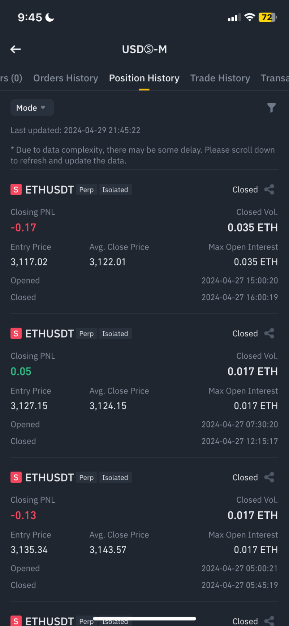Tap the short badge on the -0.13 PNL position
289x626 pixels.
[16, 477]
